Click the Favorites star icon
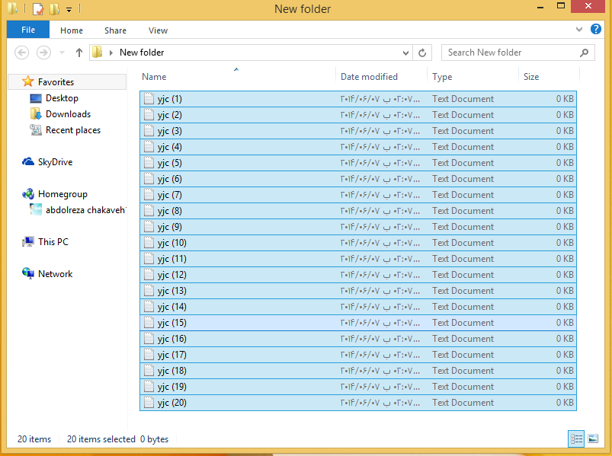Screen dimensions: 612x456 pos(27,81)
